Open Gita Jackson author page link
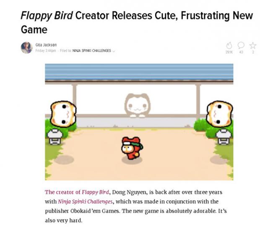Image resolution: width=260 pixels, height=227 pixels. tap(46, 45)
